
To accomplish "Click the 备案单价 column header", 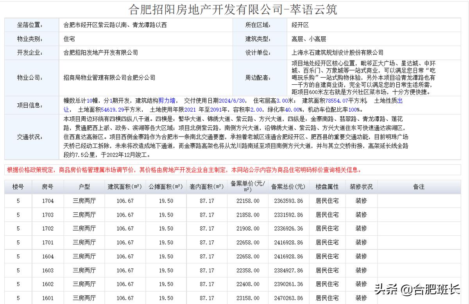I will coord(247,187).
